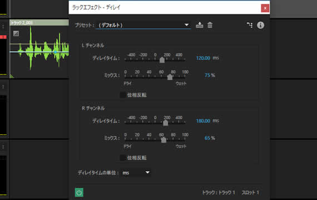Click the L channel ディレイタイム slider handle

pyautogui.click(x=162, y=60)
